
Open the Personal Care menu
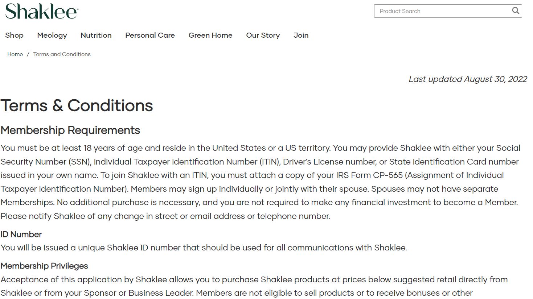point(150,35)
